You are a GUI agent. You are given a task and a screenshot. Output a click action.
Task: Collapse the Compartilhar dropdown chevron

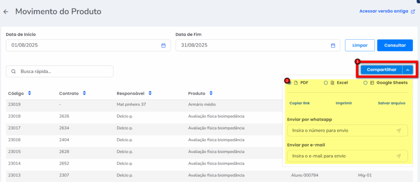(x=408, y=70)
